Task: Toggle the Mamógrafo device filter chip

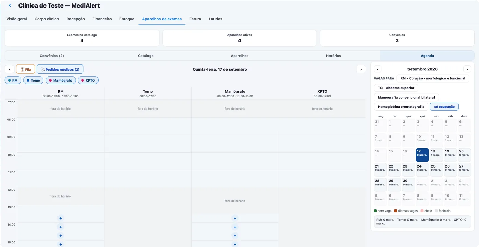Action: click(61, 81)
